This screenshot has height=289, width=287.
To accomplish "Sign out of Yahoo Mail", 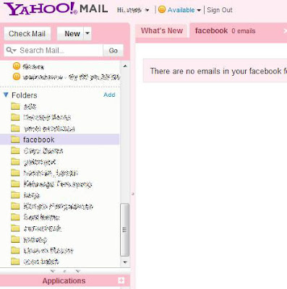I will click(x=220, y=10).
